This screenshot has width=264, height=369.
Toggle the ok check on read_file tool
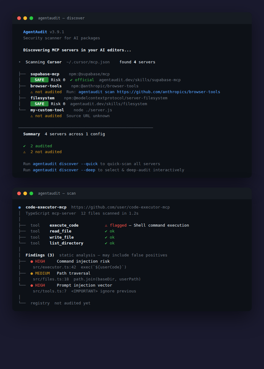(x=107, y=231)
